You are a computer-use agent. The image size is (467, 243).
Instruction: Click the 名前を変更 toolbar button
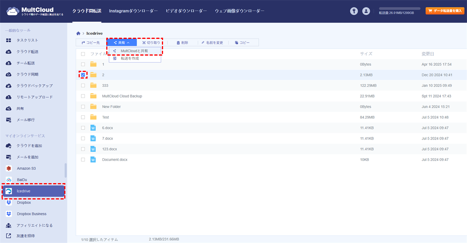[212, 43]
